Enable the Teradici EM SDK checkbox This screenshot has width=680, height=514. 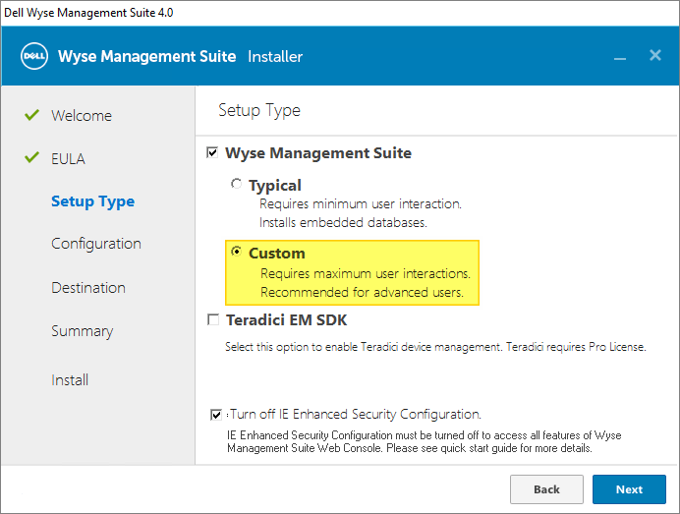(x=212, y=319)
